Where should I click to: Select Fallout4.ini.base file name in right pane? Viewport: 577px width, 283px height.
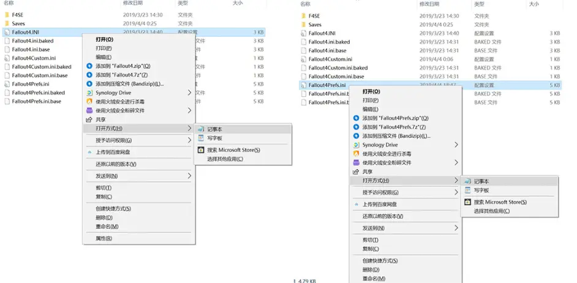point(328,50)
